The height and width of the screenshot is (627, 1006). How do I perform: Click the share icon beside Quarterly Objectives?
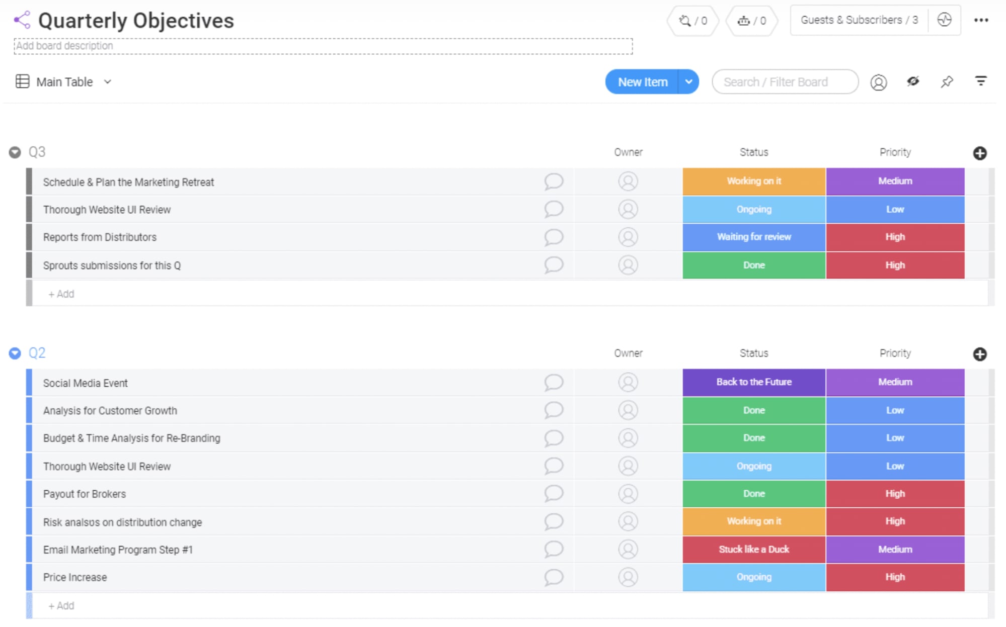(x=22, y=20)
